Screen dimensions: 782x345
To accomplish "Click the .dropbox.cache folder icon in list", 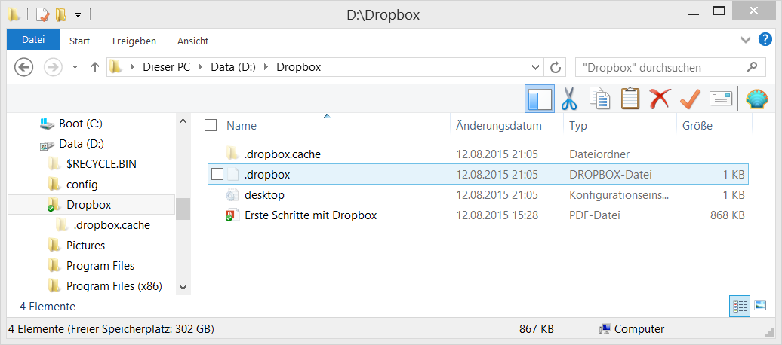I will point(232,154).
